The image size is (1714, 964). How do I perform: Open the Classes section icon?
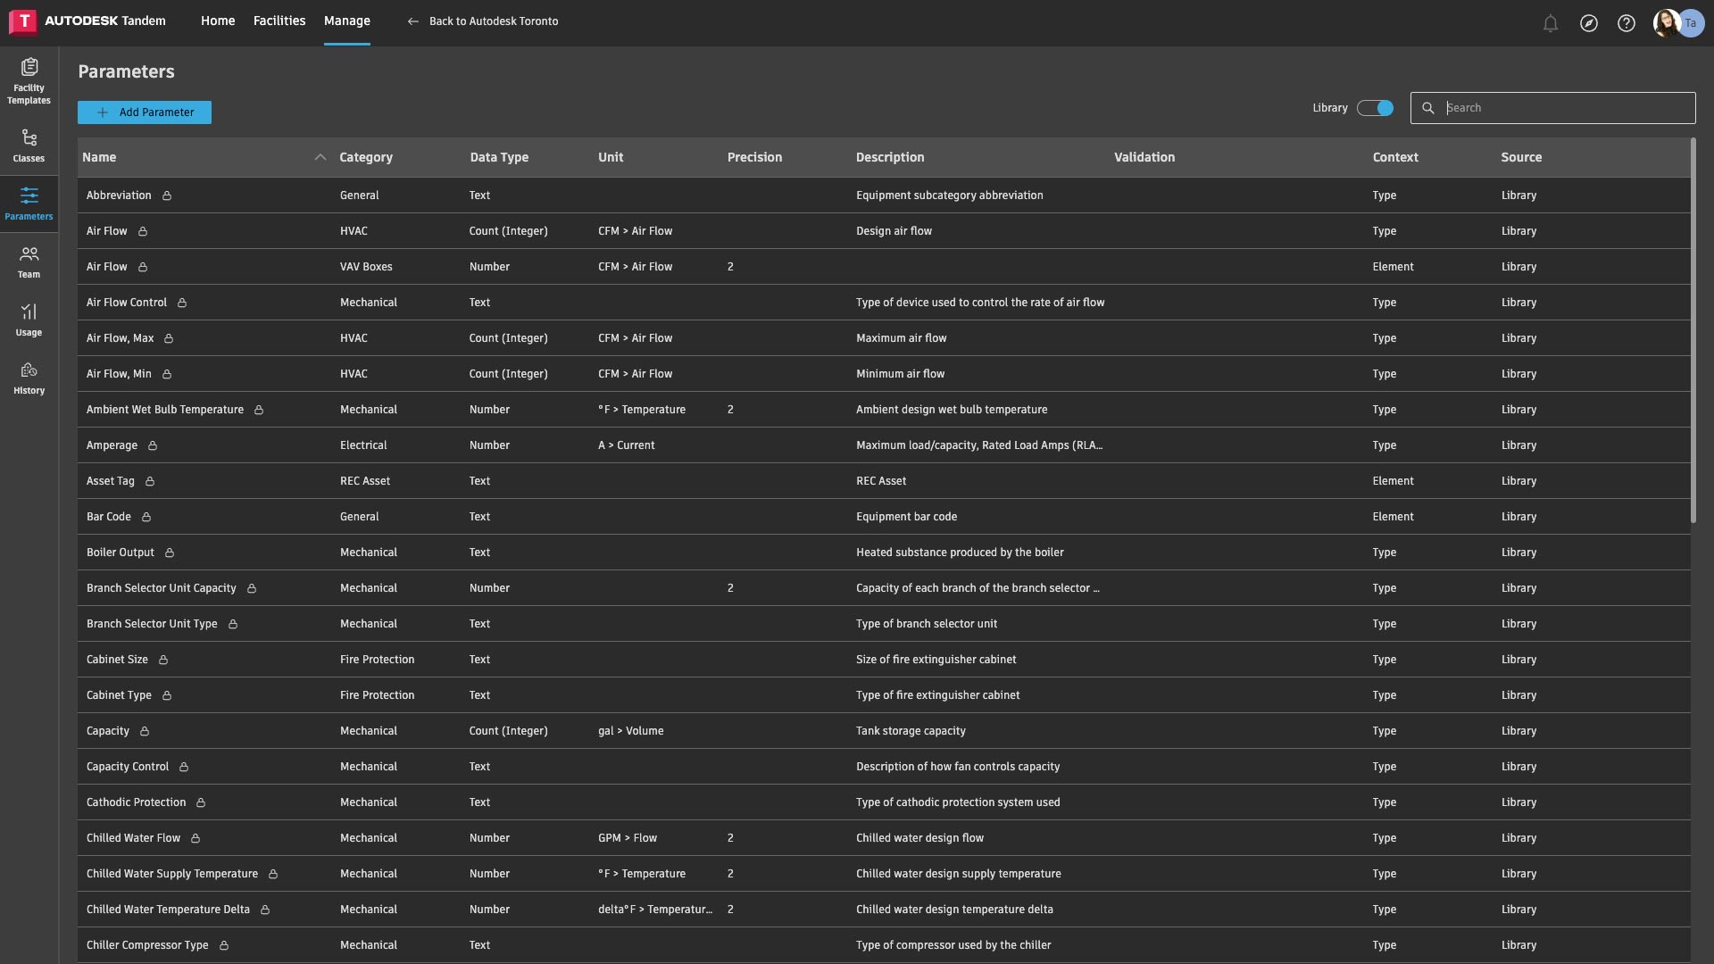pos(29,138)
